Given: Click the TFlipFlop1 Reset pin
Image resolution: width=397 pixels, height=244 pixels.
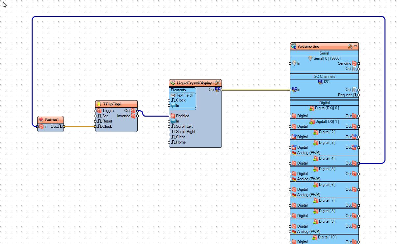Looking at the screenshot, I should (95, 121).
